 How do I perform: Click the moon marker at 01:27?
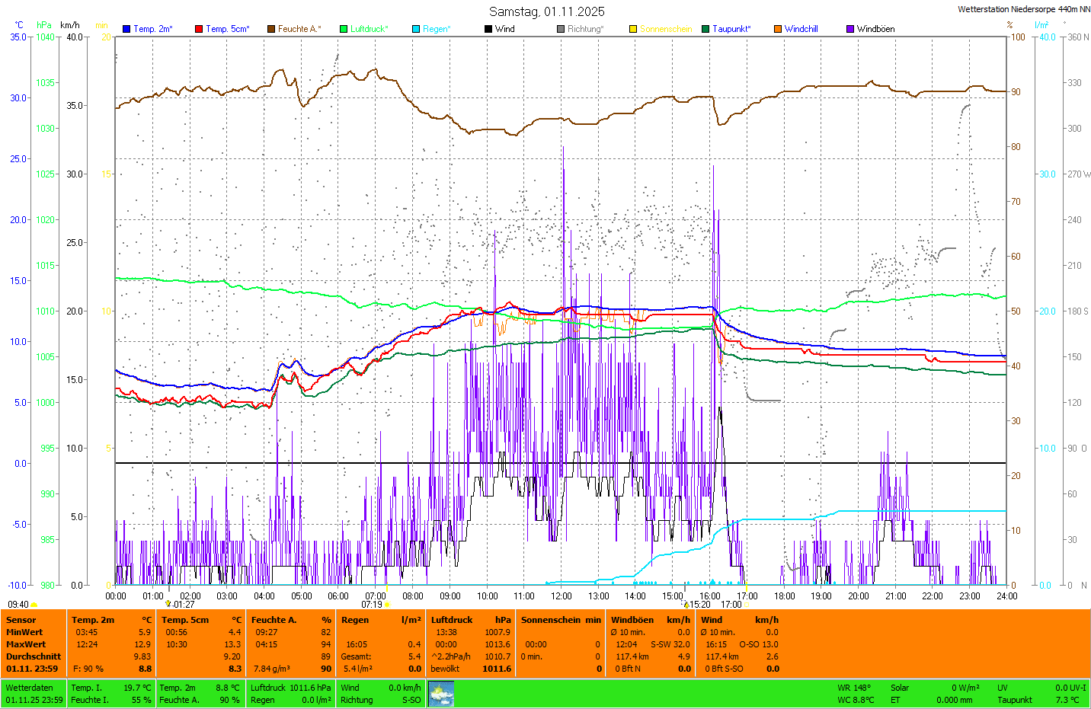click(x=168, y=604)
